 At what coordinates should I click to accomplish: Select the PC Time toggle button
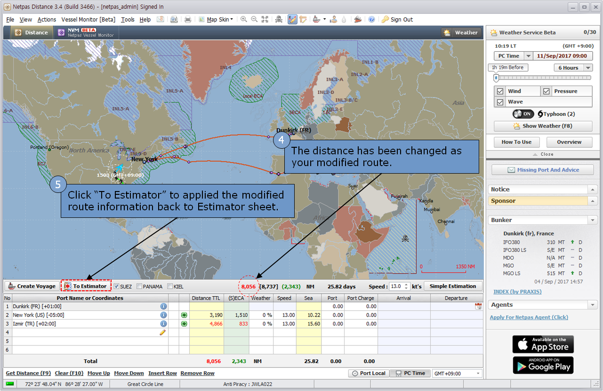pos(410,373)
